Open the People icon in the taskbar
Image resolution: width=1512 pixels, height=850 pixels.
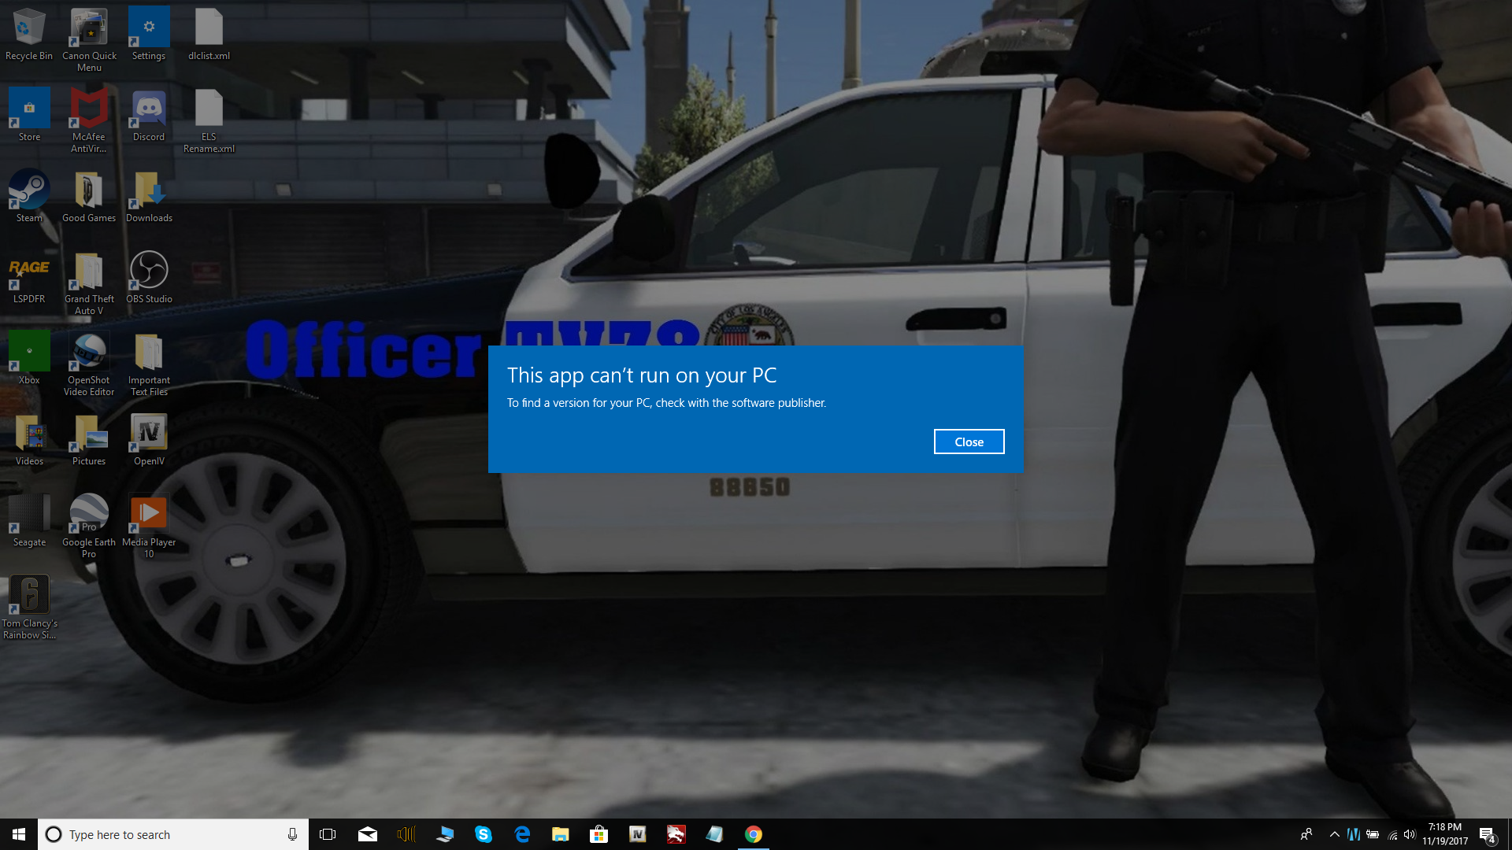coord(1306,834)
